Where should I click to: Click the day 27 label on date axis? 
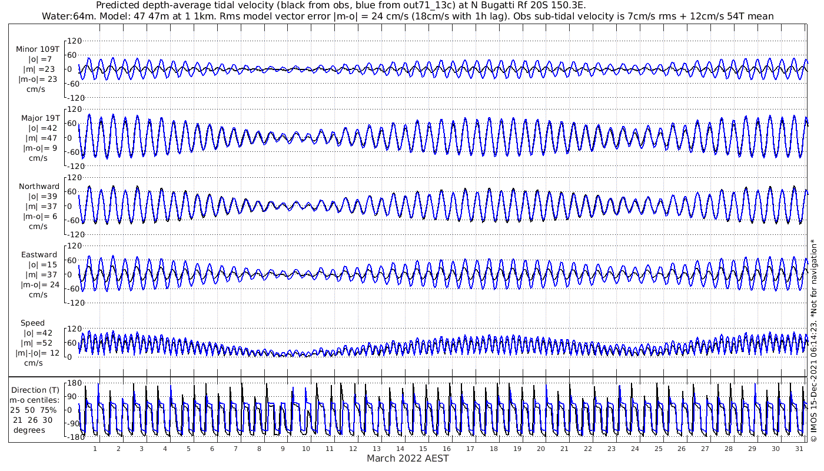pyautogui.click(x=705, y=449)
